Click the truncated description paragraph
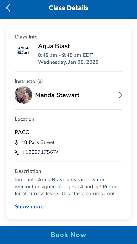This screenshot has height=244, width=137. 67,187
